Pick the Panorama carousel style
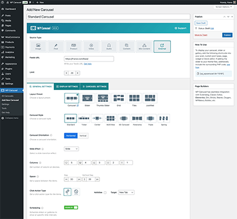237x219 pixels. click(x=137, y=118)
